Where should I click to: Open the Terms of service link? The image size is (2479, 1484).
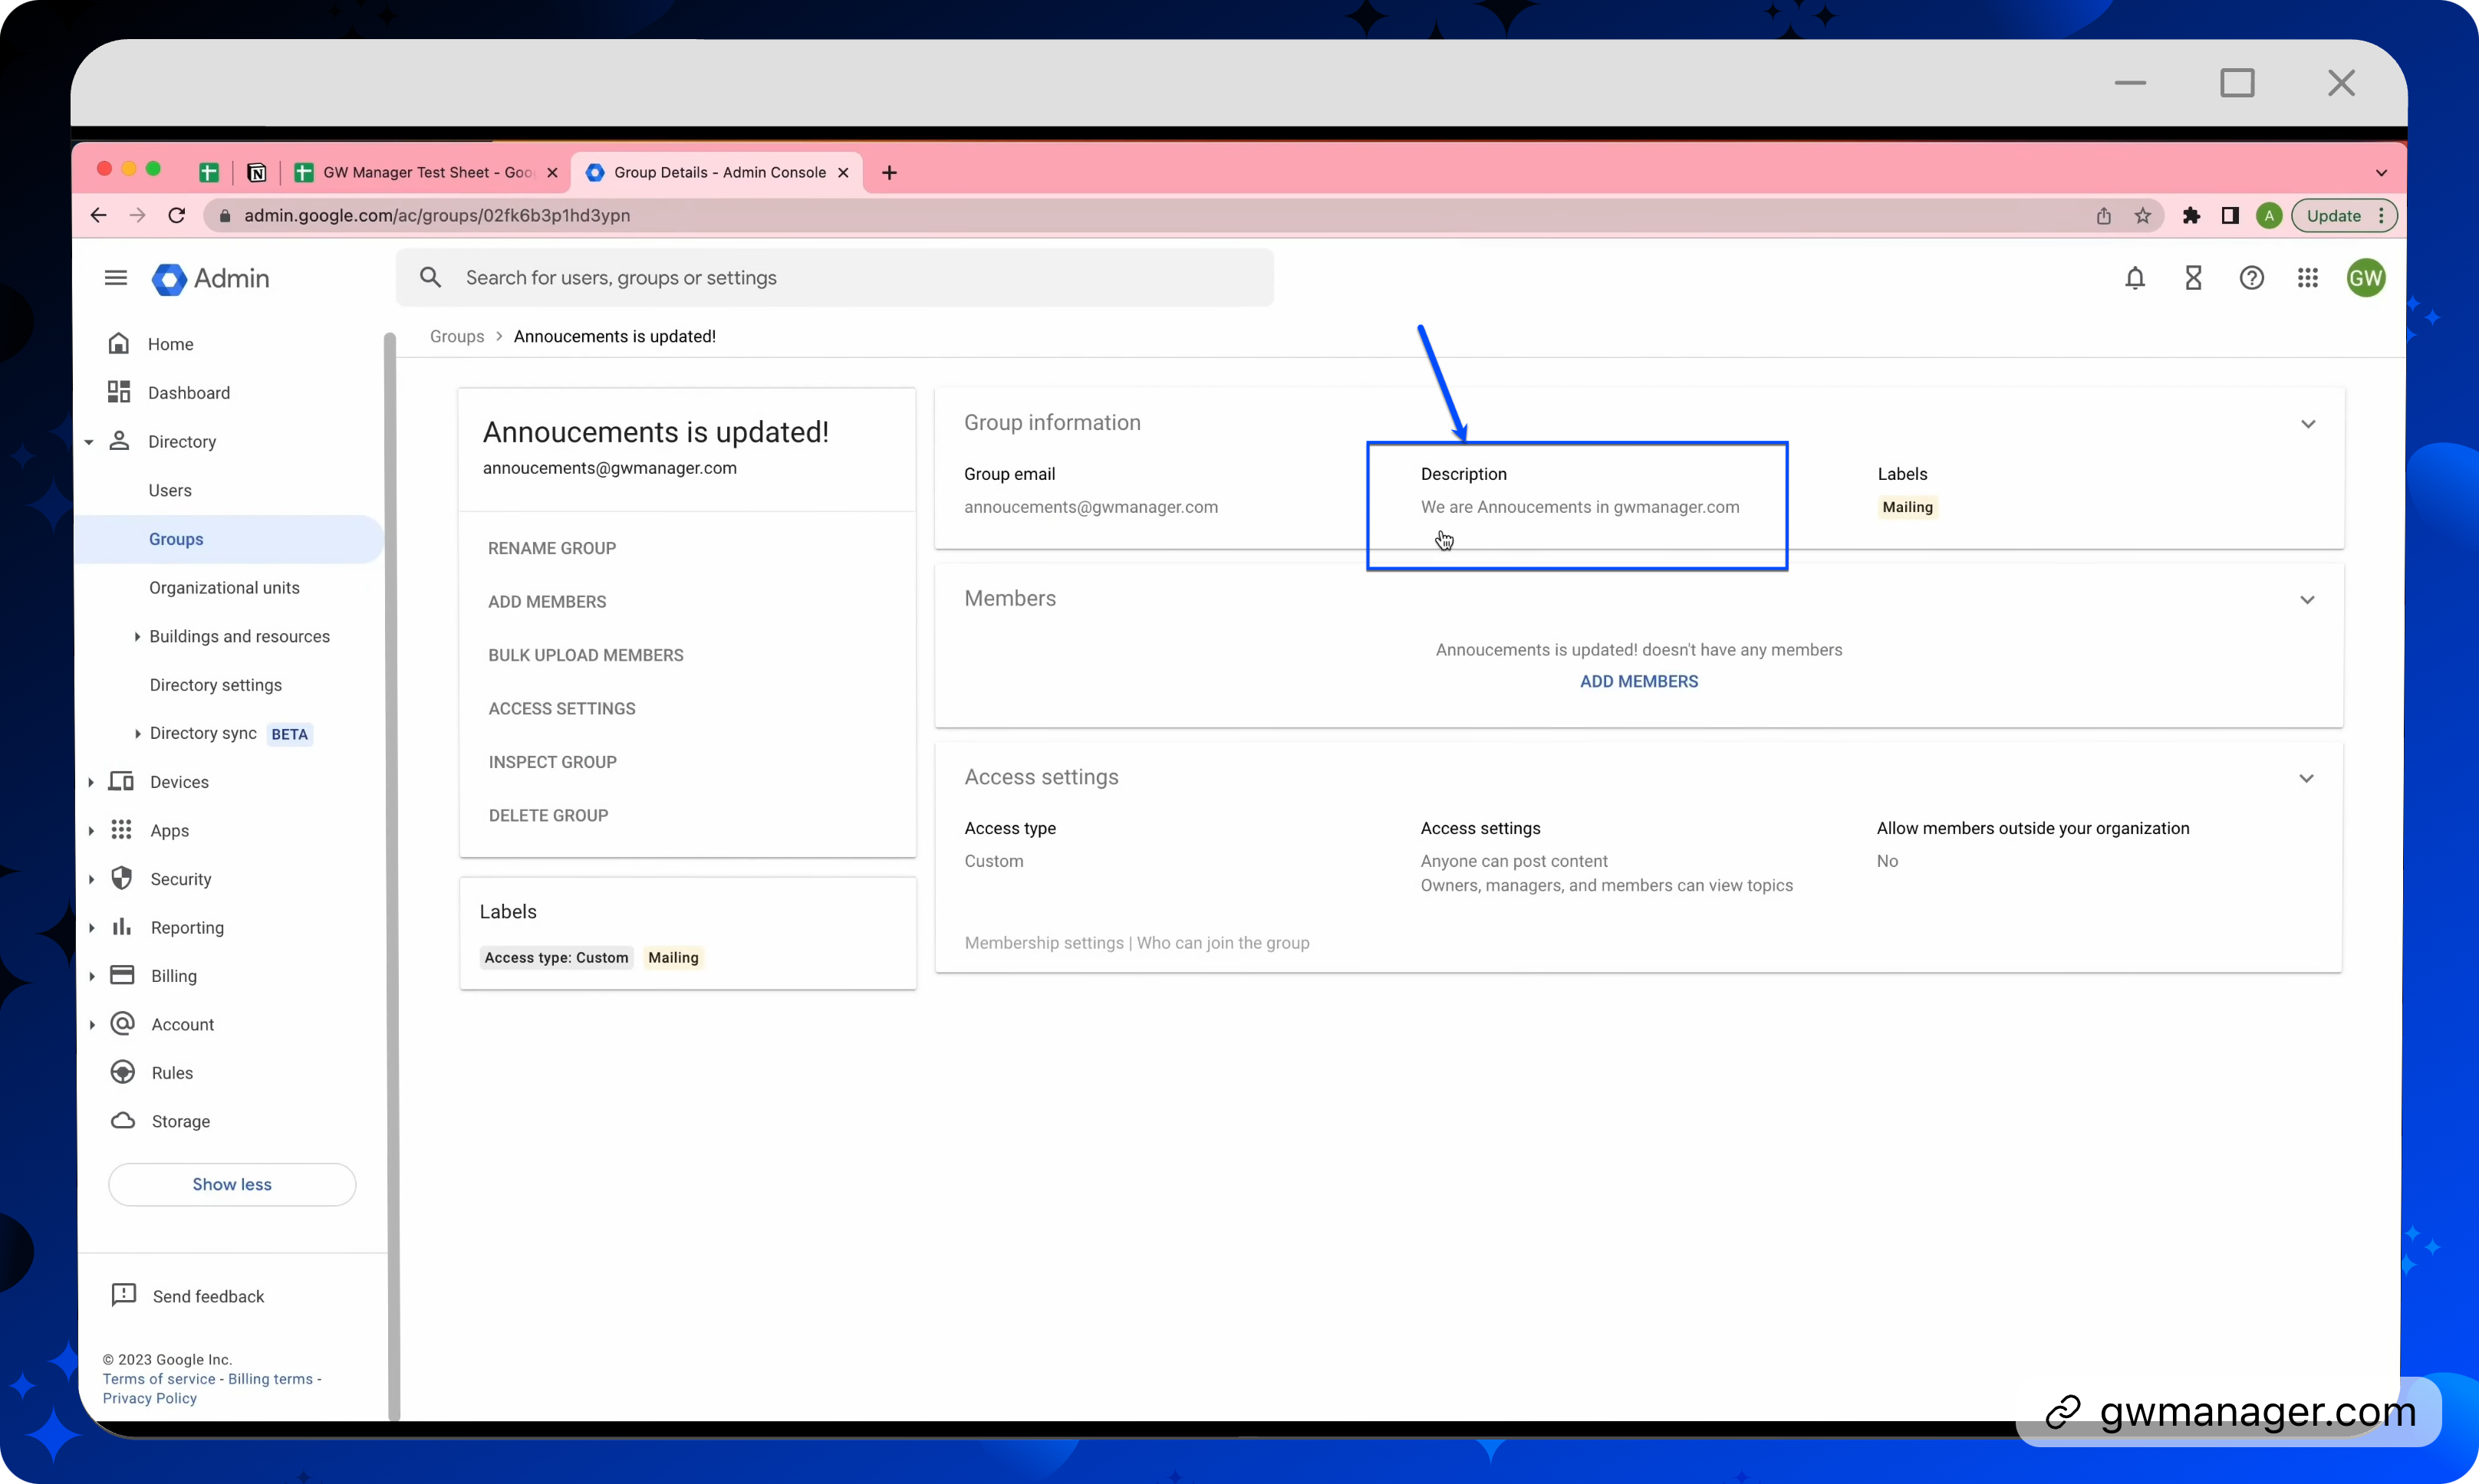pyautogui.click(x=159, y=1379)
